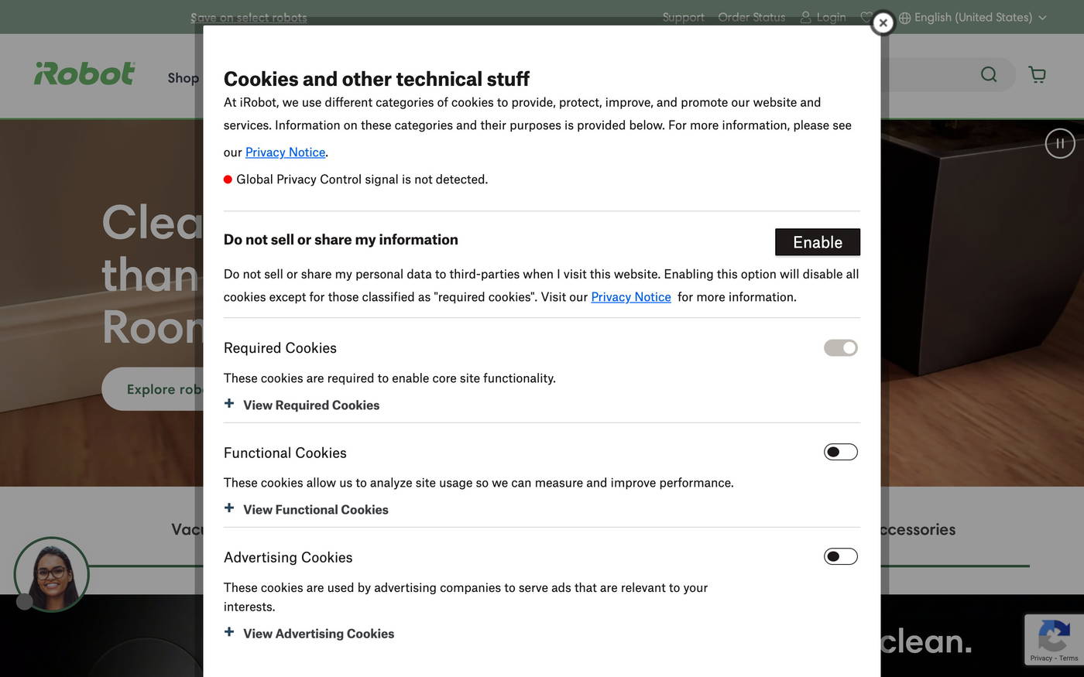The width and height of the screenshot is (1084, 677).
Task: Open Order Status in top bar
Action: (x=751, y=17)
